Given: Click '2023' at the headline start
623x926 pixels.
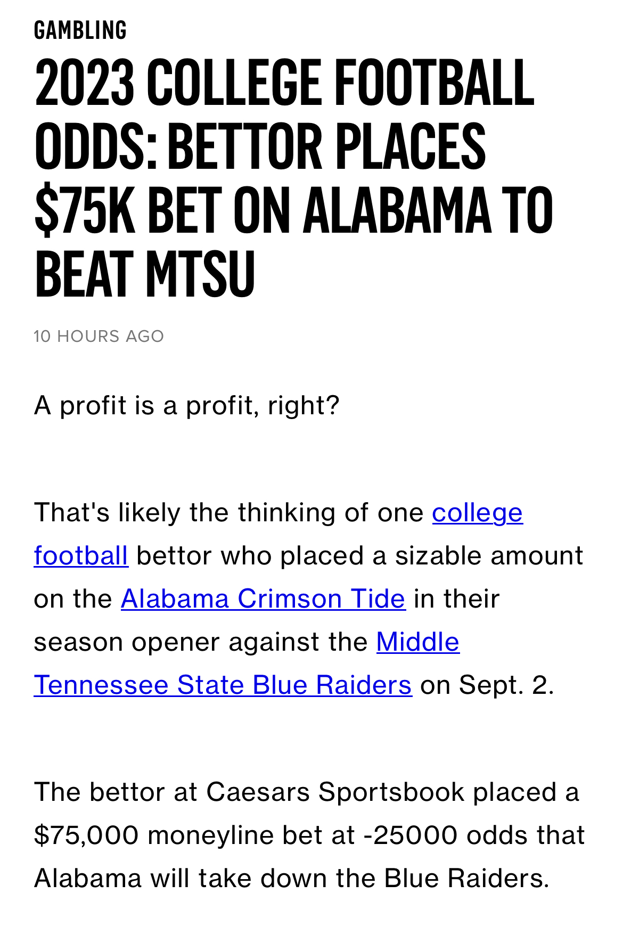Looking at the screenshot, I should point(84,81).
